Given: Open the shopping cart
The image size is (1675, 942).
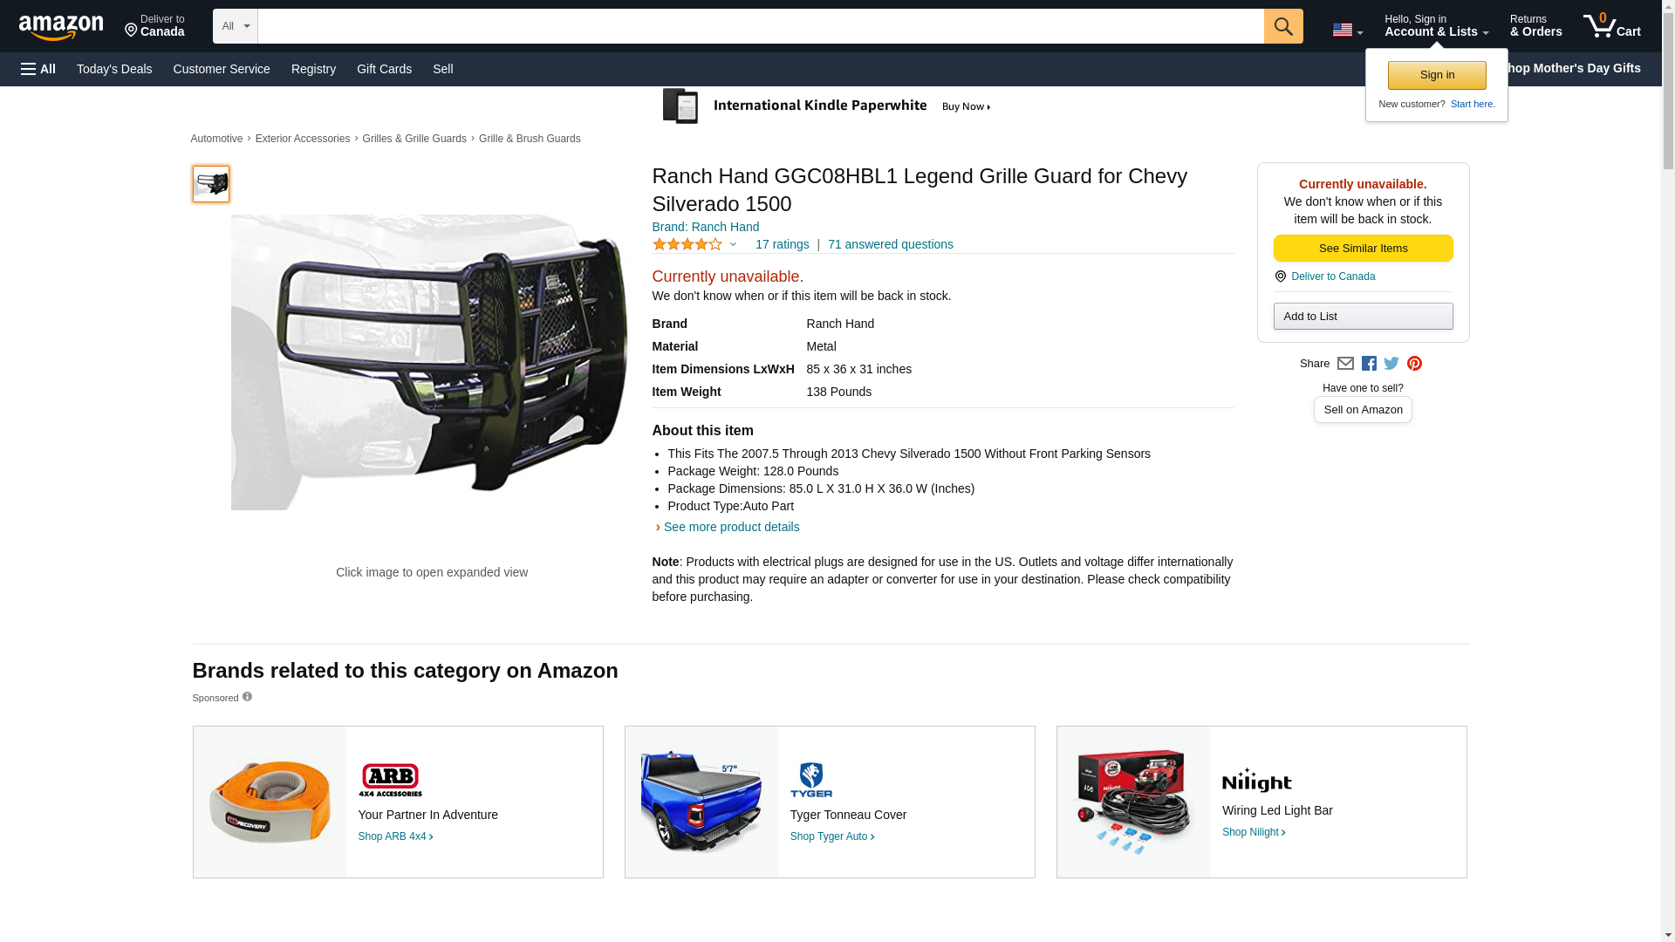Looking at the screenshot, I should pyautogui.click(x=1611, y=26).
